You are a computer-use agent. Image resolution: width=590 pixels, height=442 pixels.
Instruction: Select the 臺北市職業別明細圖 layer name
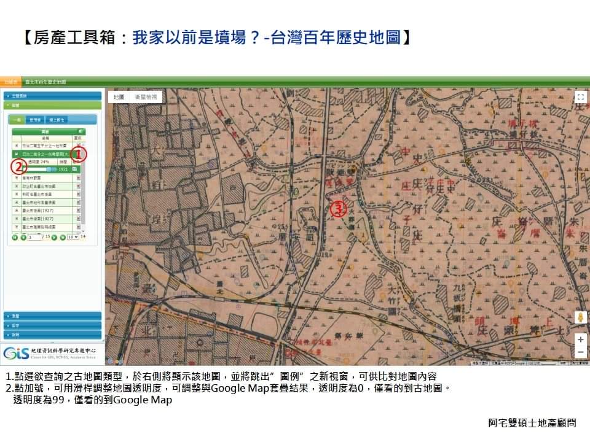[39, 227]
